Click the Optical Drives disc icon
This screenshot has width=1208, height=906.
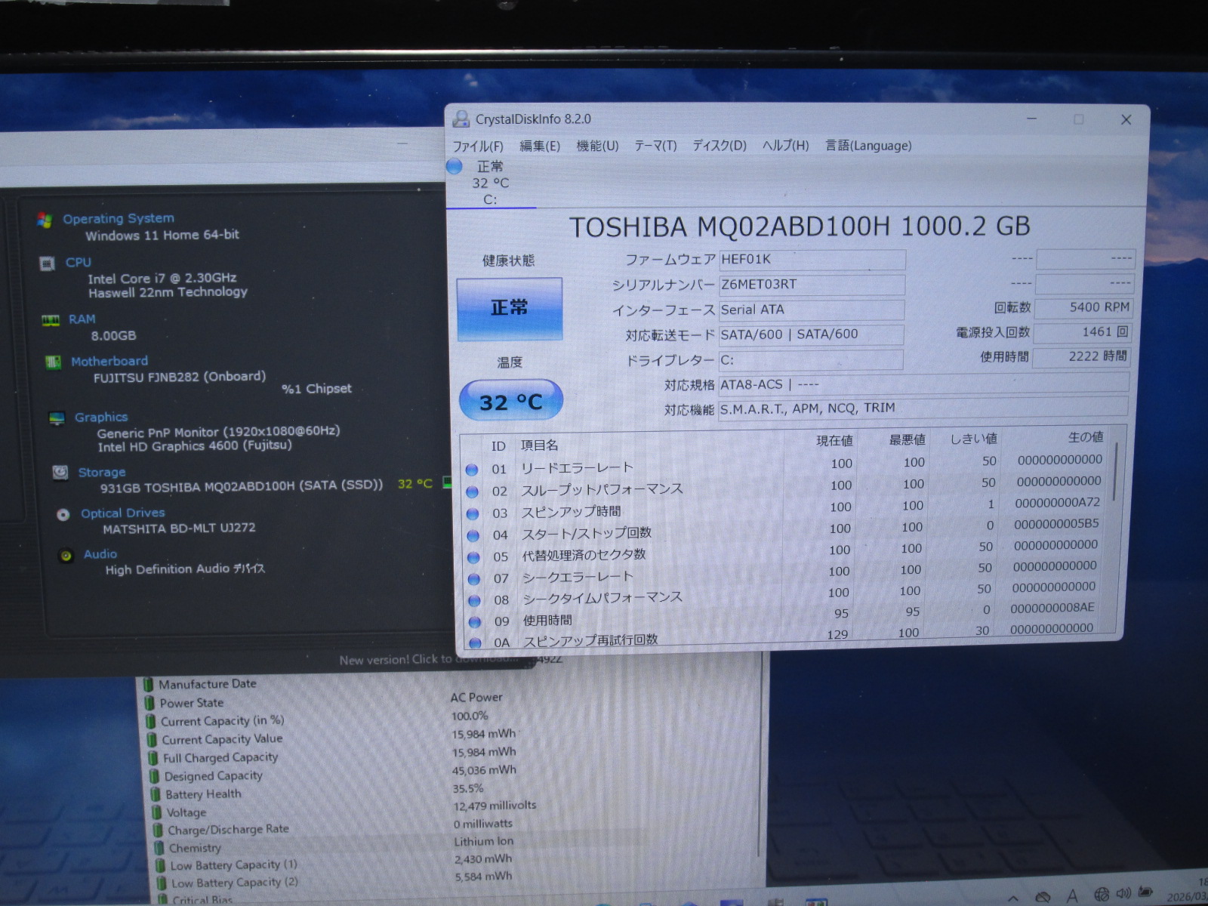tap(63, 514)
